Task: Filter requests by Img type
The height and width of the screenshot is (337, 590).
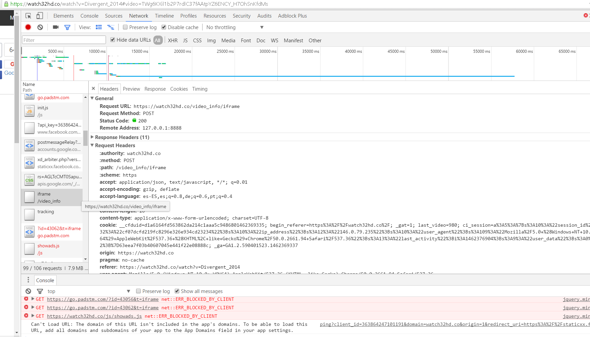Action: tap(212, 41)
